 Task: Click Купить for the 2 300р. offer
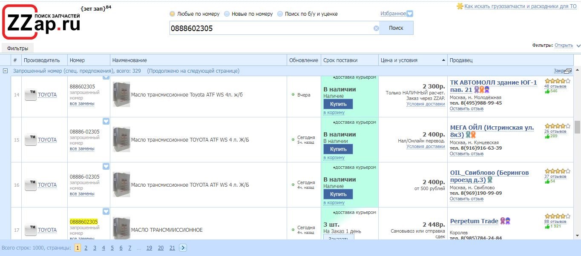(x=338, y=104)
